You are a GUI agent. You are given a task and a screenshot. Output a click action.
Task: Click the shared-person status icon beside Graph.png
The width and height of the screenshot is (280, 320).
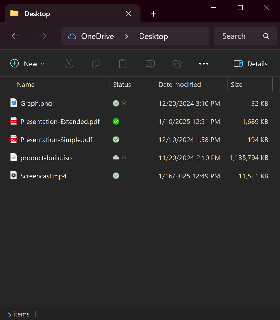pos(124,103)
